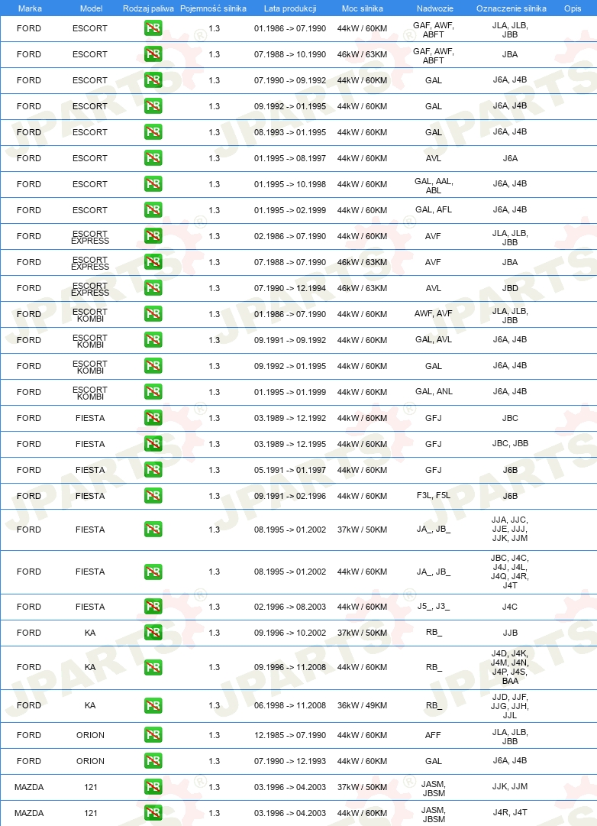Click petrol icon for Escort Express 02.1986 row
This screenshot has width=597, height=826.
point(153,236)
